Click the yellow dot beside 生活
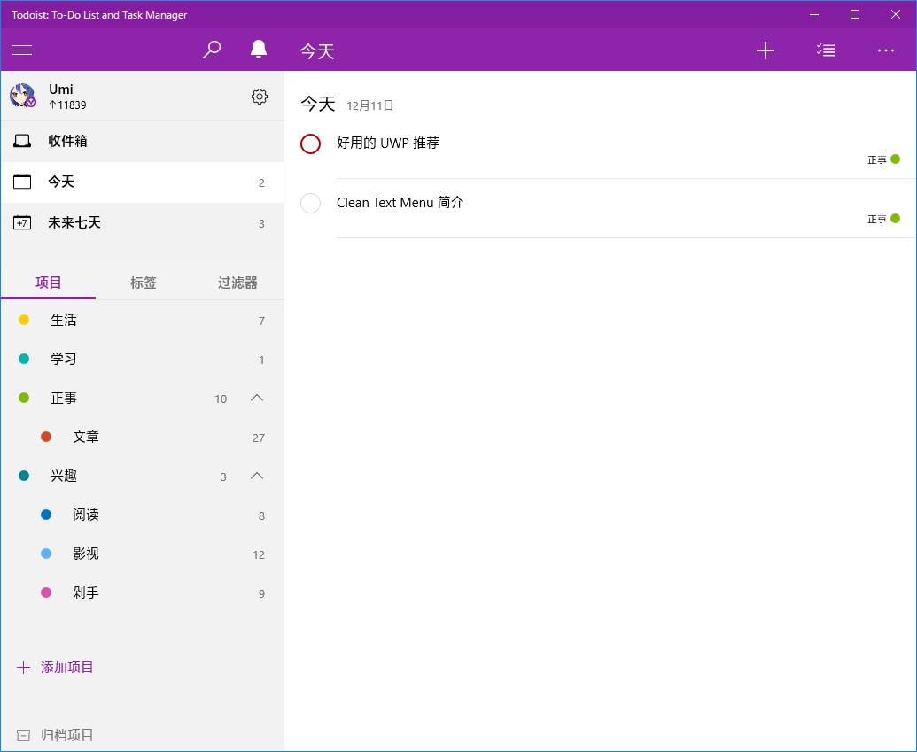917x752 pixels. coord(24,320)
